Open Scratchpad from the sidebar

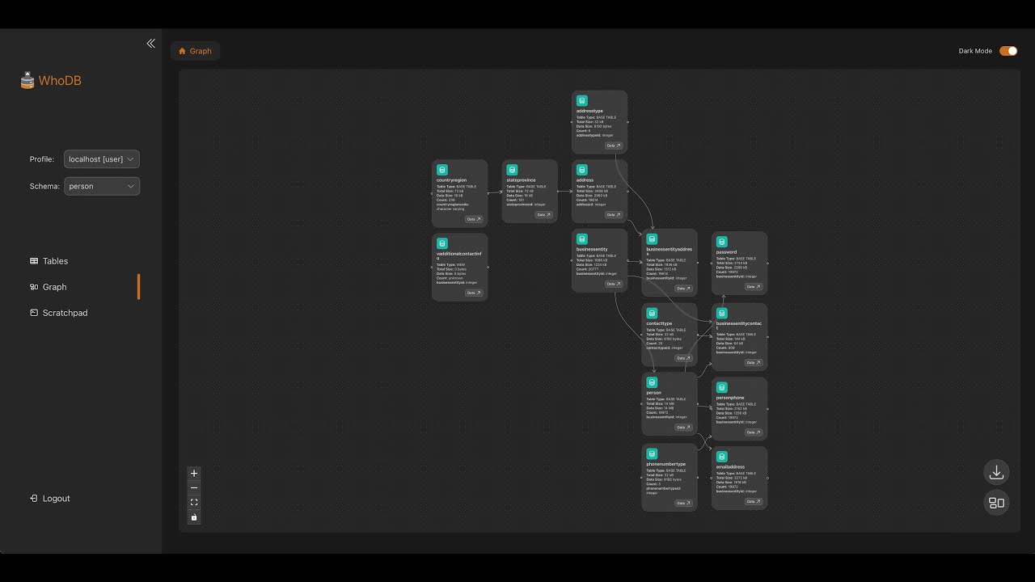[x=65, y=313]
